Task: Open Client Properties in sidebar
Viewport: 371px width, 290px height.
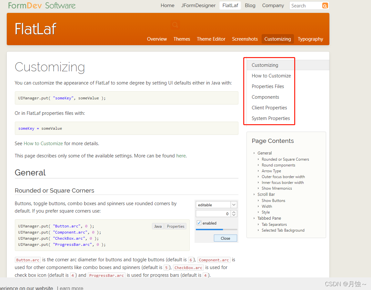Action: 269,108
